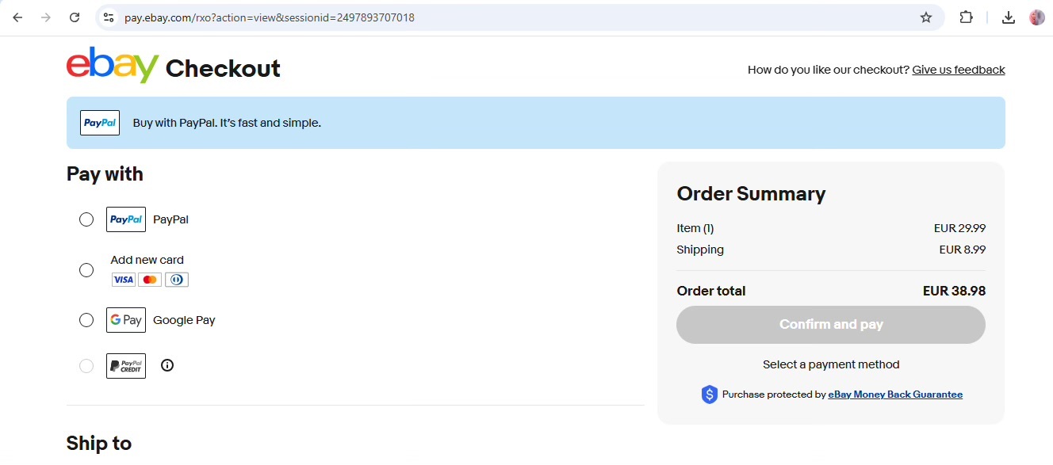This screenshot has height=465, width=1053.
Task: Click the Money Back Guarantee shield icon
Action: (x=710, y=394)
